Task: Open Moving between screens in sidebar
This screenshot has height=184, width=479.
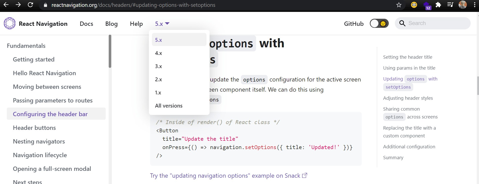Action: coord(47,87)
